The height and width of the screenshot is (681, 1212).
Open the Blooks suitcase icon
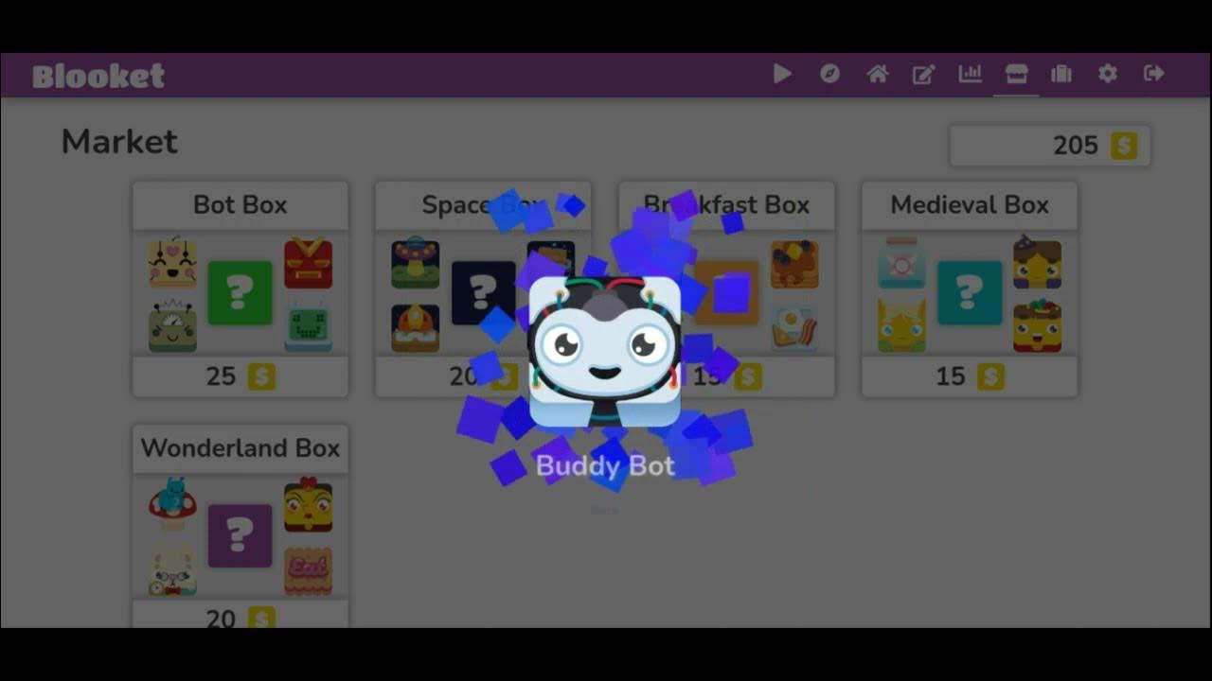(1061, 74)
